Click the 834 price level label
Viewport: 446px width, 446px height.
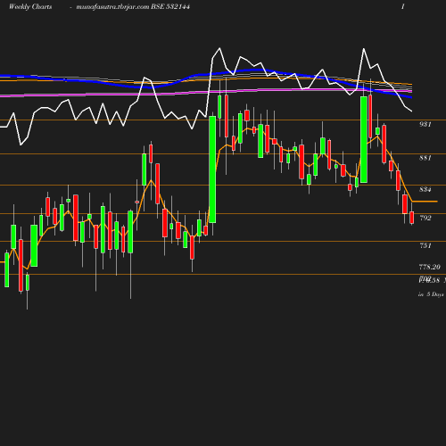[x=425, y=189]
